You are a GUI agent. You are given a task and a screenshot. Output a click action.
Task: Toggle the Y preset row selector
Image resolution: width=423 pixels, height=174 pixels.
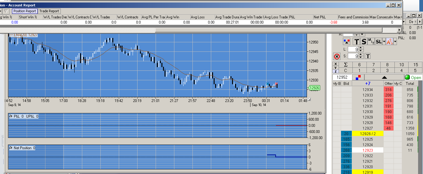[x=336, y=67]
